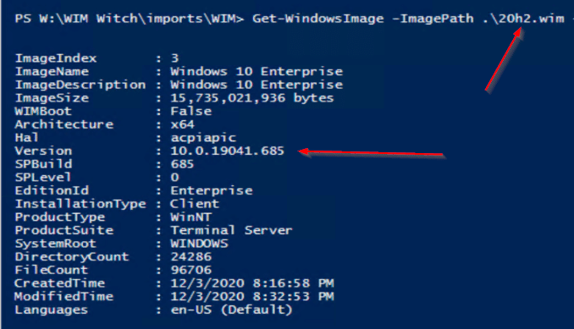
Task: Click the ImageName value Windows 10 Enterprise
Action: [x=257, y=71]
